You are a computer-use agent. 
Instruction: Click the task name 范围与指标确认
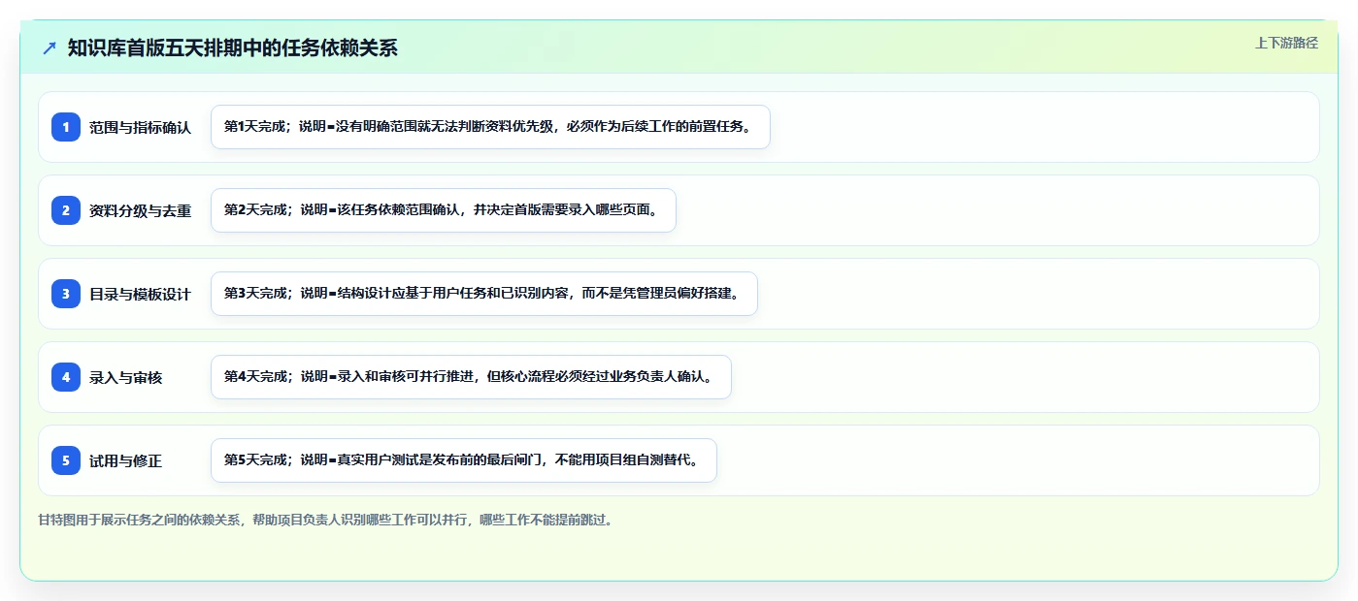(140, 127)
